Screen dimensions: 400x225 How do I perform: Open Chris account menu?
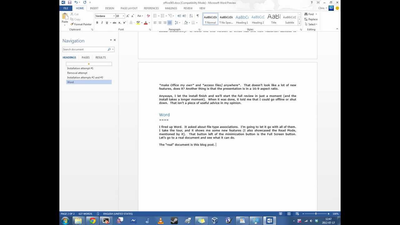(322, 8)
